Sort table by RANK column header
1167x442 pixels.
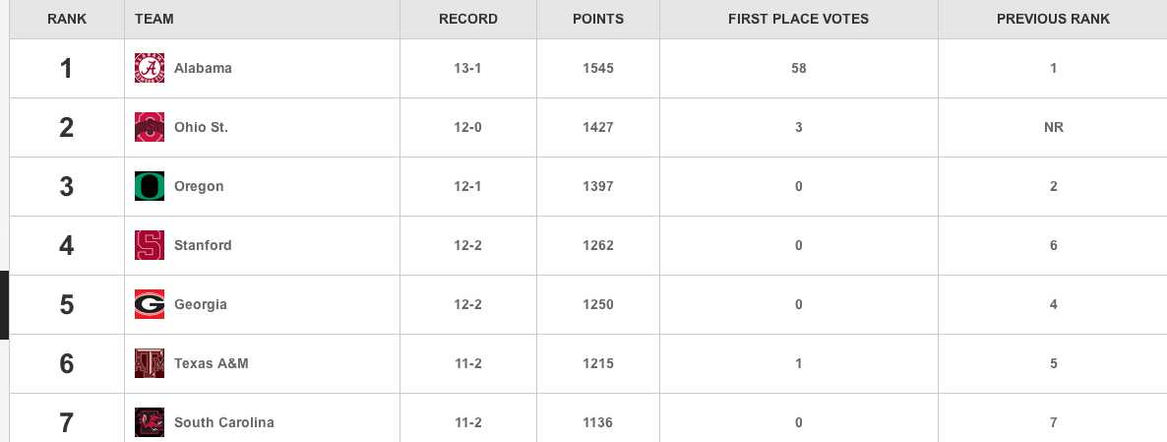[67, 19]
